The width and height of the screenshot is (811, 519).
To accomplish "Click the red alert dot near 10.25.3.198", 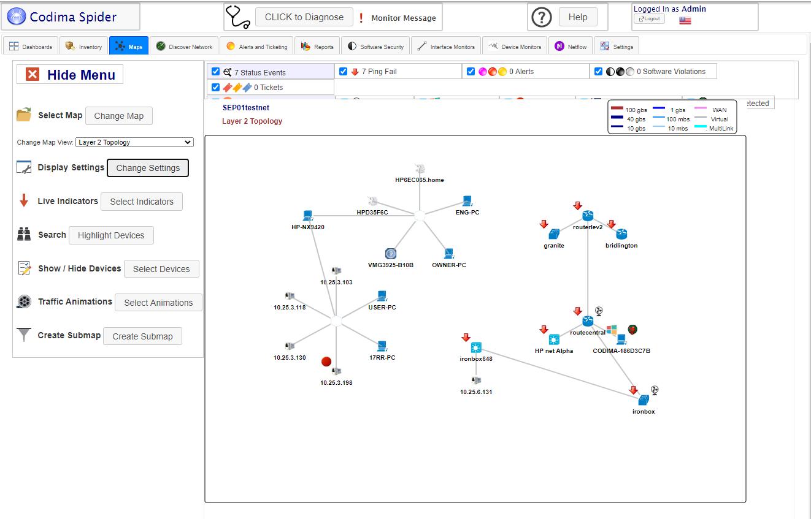I will [326, 362].
